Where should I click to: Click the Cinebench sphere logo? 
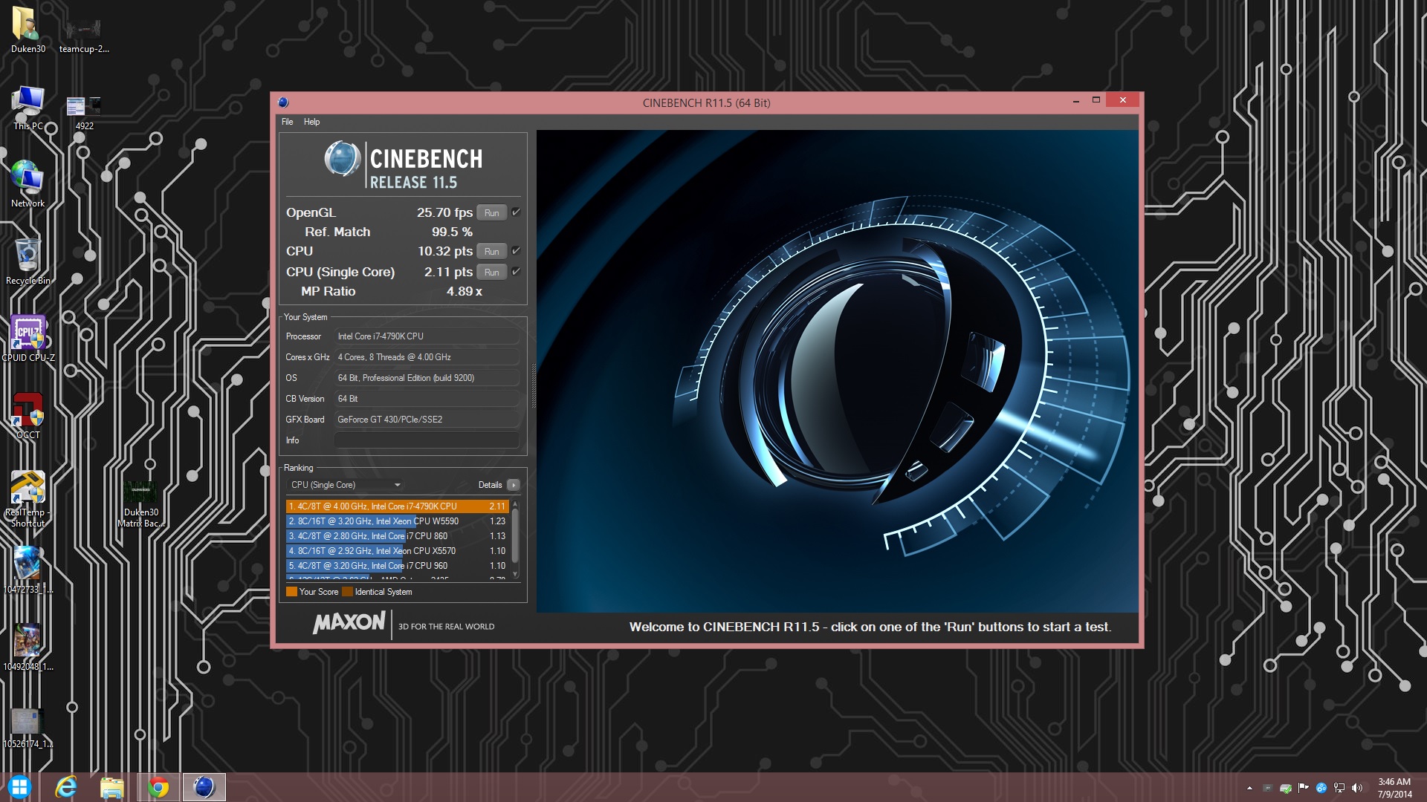pos(343,159)
